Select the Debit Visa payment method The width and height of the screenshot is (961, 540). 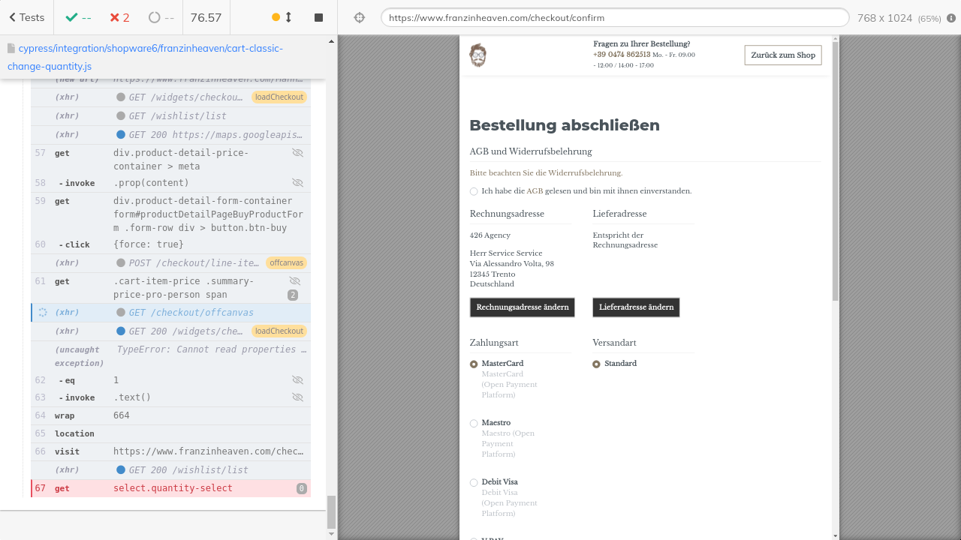pyautogui.click(x=474, y=483)
